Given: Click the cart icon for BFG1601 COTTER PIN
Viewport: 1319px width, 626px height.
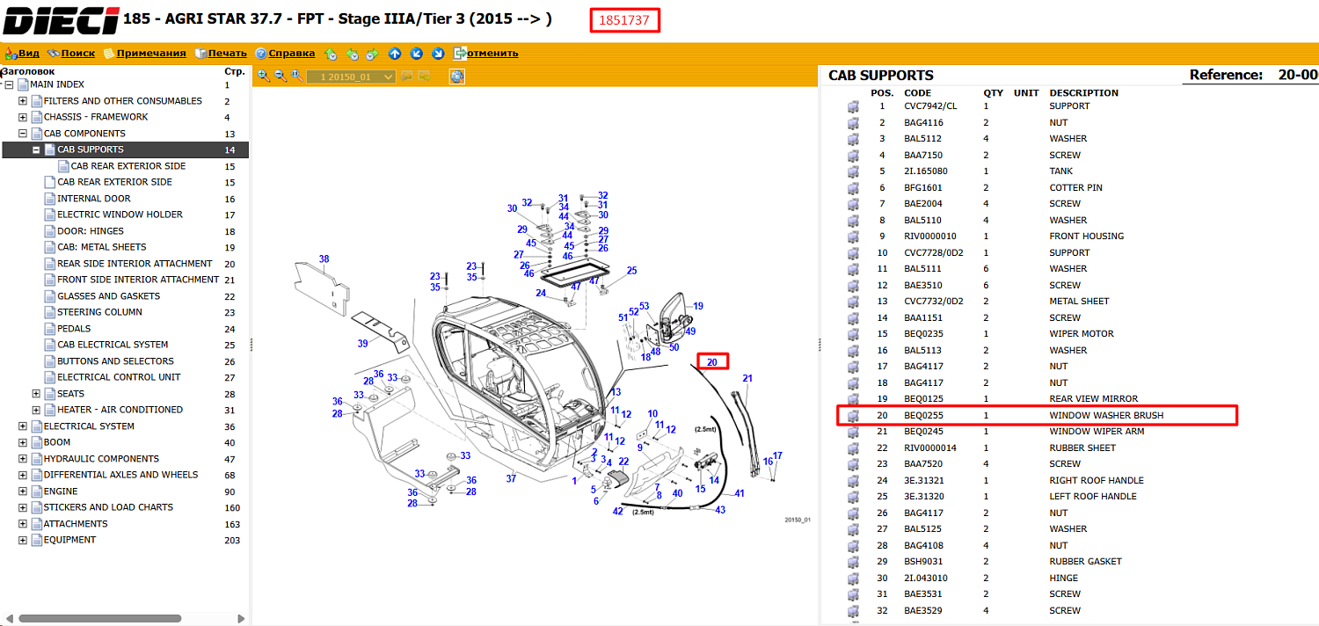Looking at the screenshot, I should [x=853, y=187].
